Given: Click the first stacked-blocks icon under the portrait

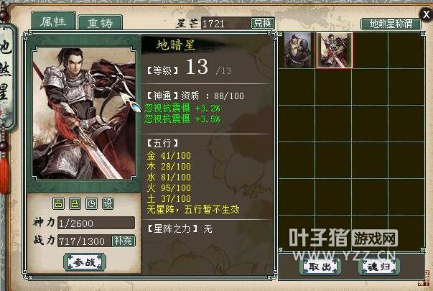Looking at the screenshot, I should tap(59, 204).
